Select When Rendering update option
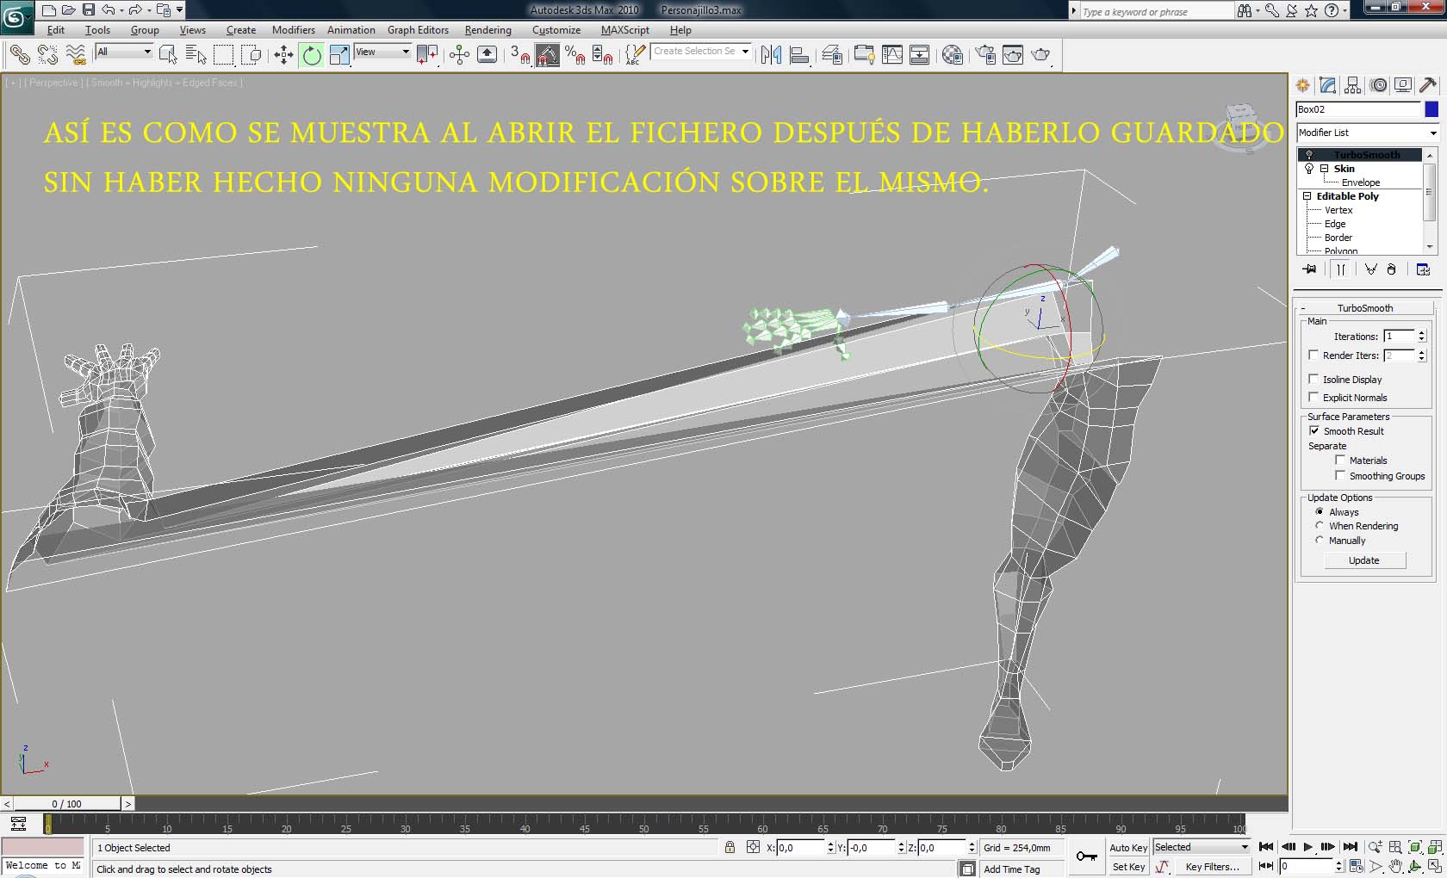Image resolution: width=1447 pixels, height=878 pixels. pos(1320,525)
